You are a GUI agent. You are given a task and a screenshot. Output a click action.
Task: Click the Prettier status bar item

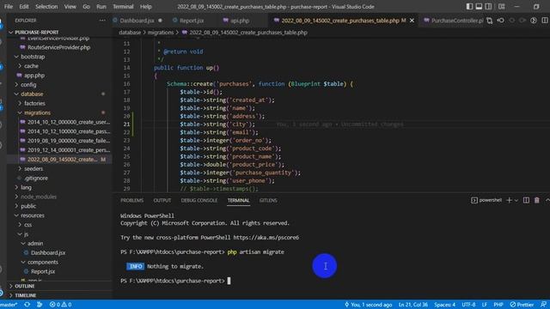click(x=522, y=305)
